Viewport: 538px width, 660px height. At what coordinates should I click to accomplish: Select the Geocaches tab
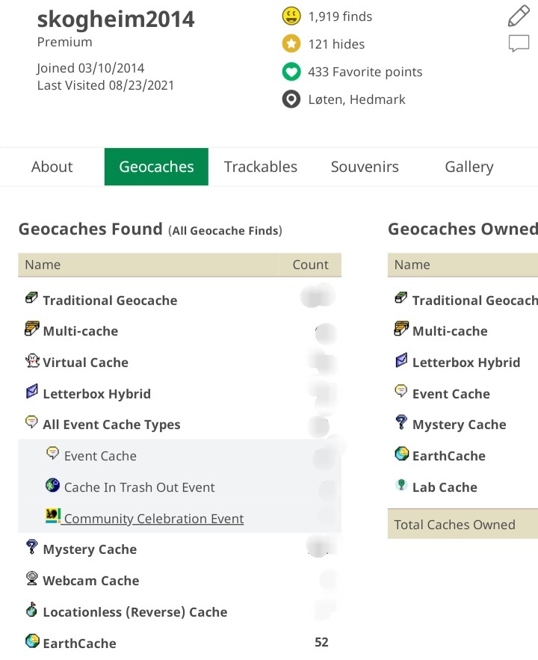[156, 167]
